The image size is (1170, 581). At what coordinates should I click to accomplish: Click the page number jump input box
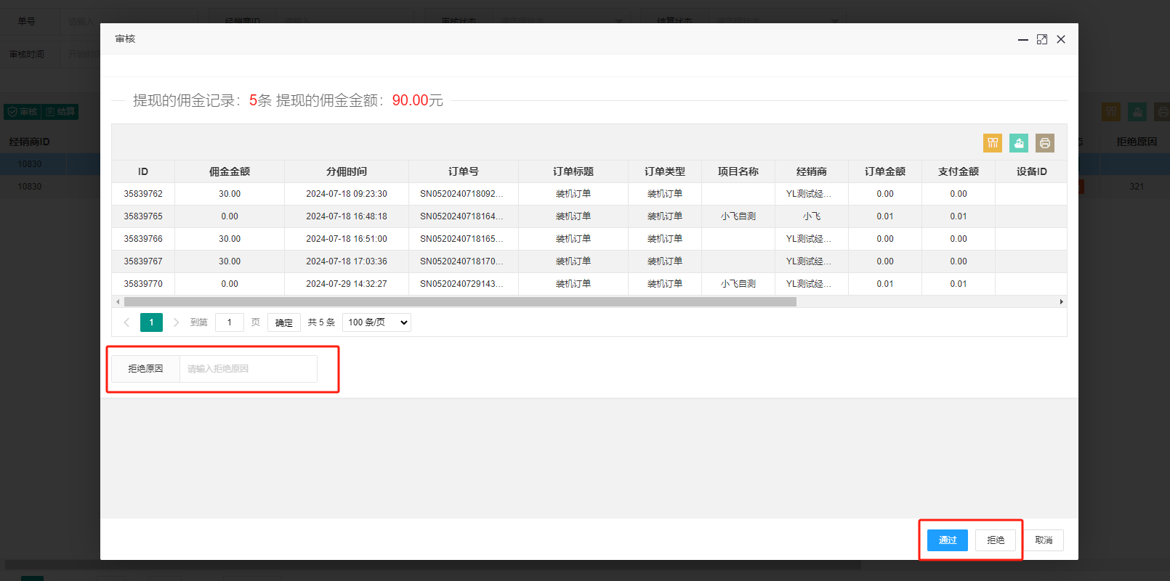[230, 322]
